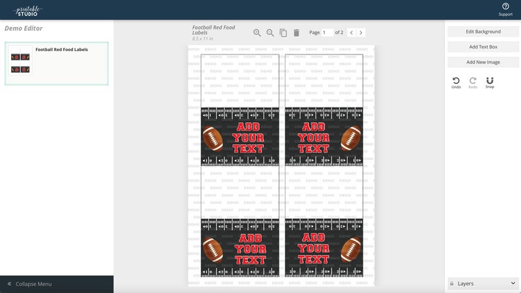Select top-left ADD YOUR TEXT label
The height and width of the screenshot is (293, 521).
248,138
